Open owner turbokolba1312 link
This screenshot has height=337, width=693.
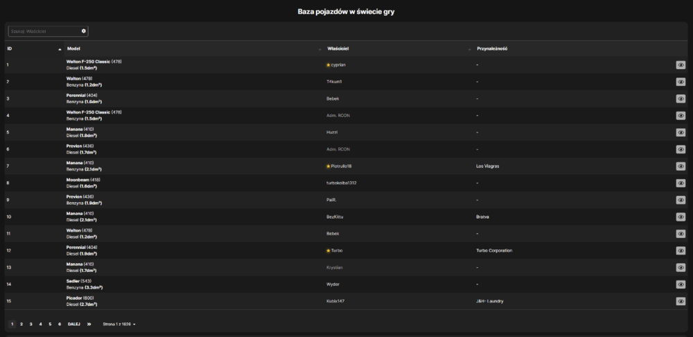341,183
